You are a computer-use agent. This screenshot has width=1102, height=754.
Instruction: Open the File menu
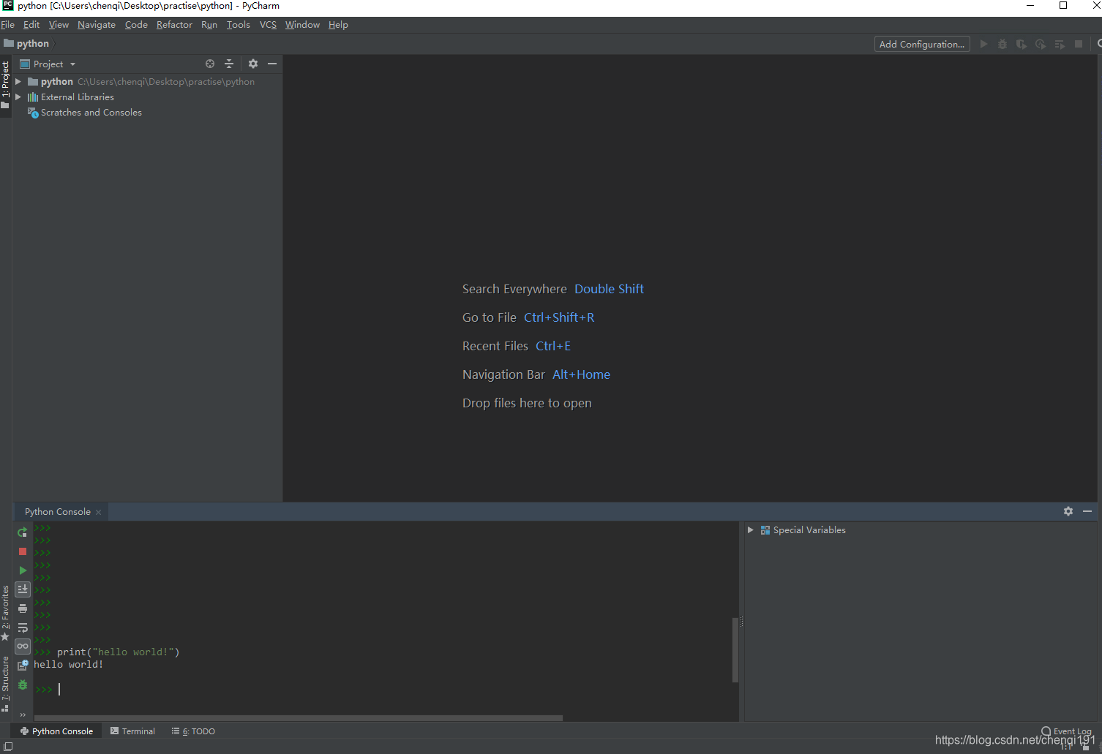click(8, 25)
